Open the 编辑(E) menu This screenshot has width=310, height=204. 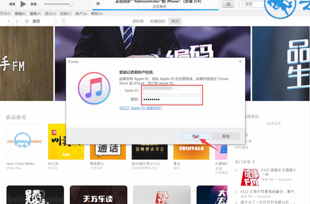[20, 14]
